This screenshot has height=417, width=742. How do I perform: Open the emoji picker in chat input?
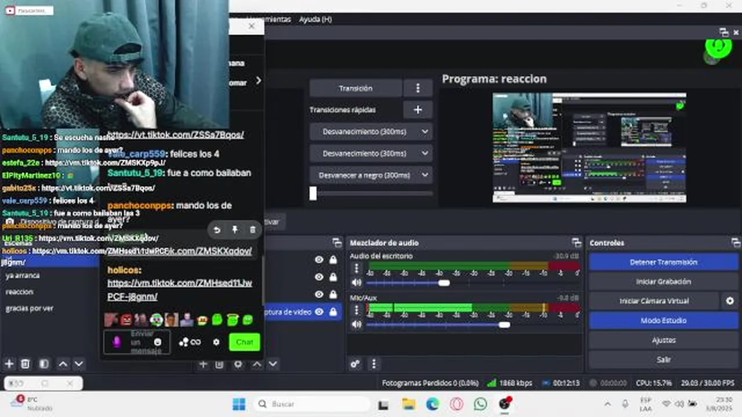[x=158, y=342]
